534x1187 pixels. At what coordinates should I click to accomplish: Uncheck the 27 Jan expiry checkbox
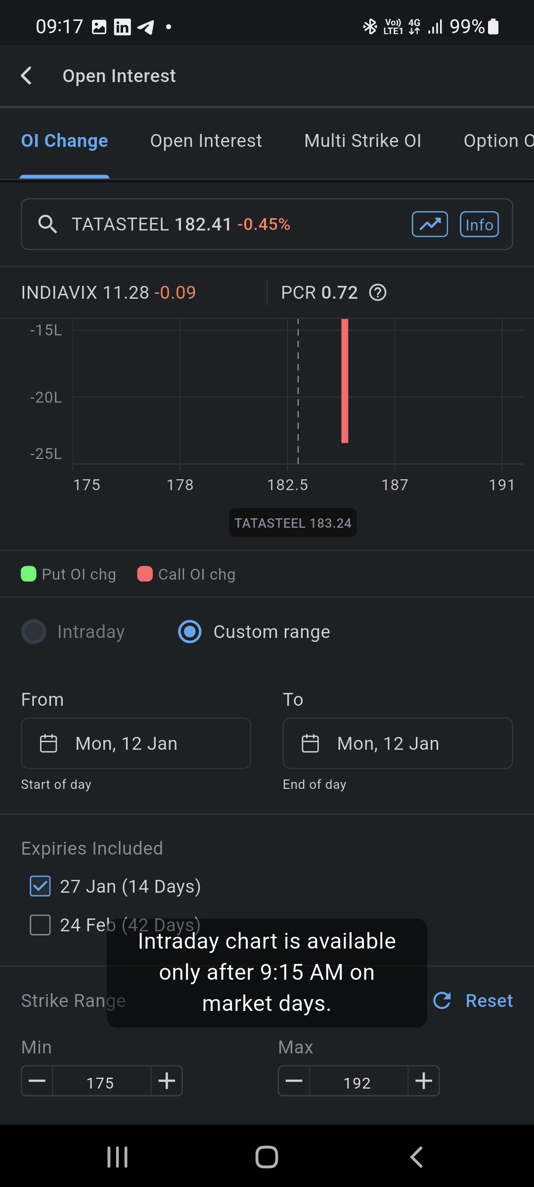(x=40, y=886)
